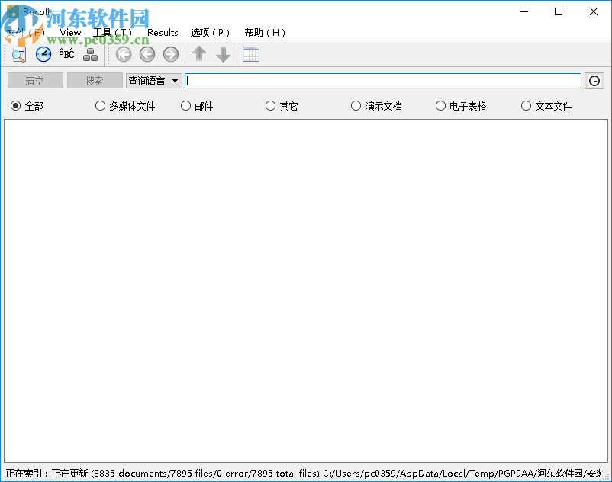Open the ÅBÇ term explorer
Viewport: 612px width, 482px height.
click(x=66, y=54)
